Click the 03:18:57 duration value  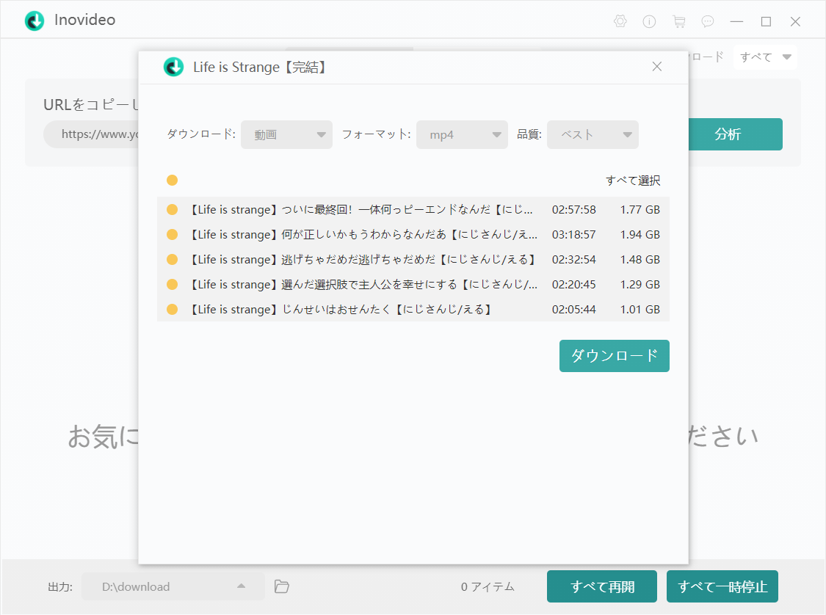click(574, 234)
